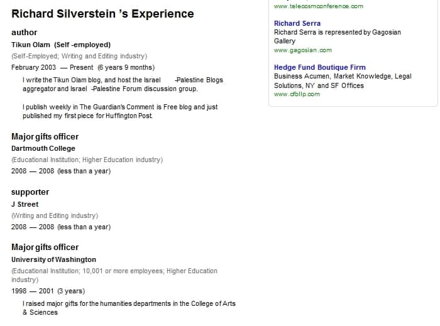
Task: Click the supporter job title
Action: pos(30,192)
